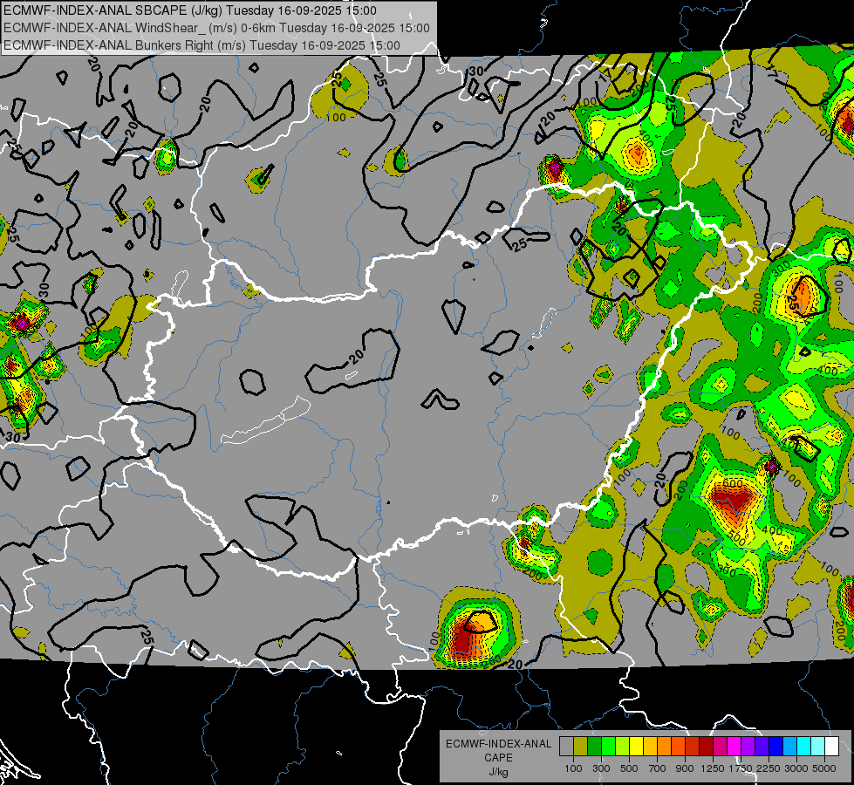854x785 pixels.
Task: Click the 5000 legend scale label
Action: [x=824, y=768]
